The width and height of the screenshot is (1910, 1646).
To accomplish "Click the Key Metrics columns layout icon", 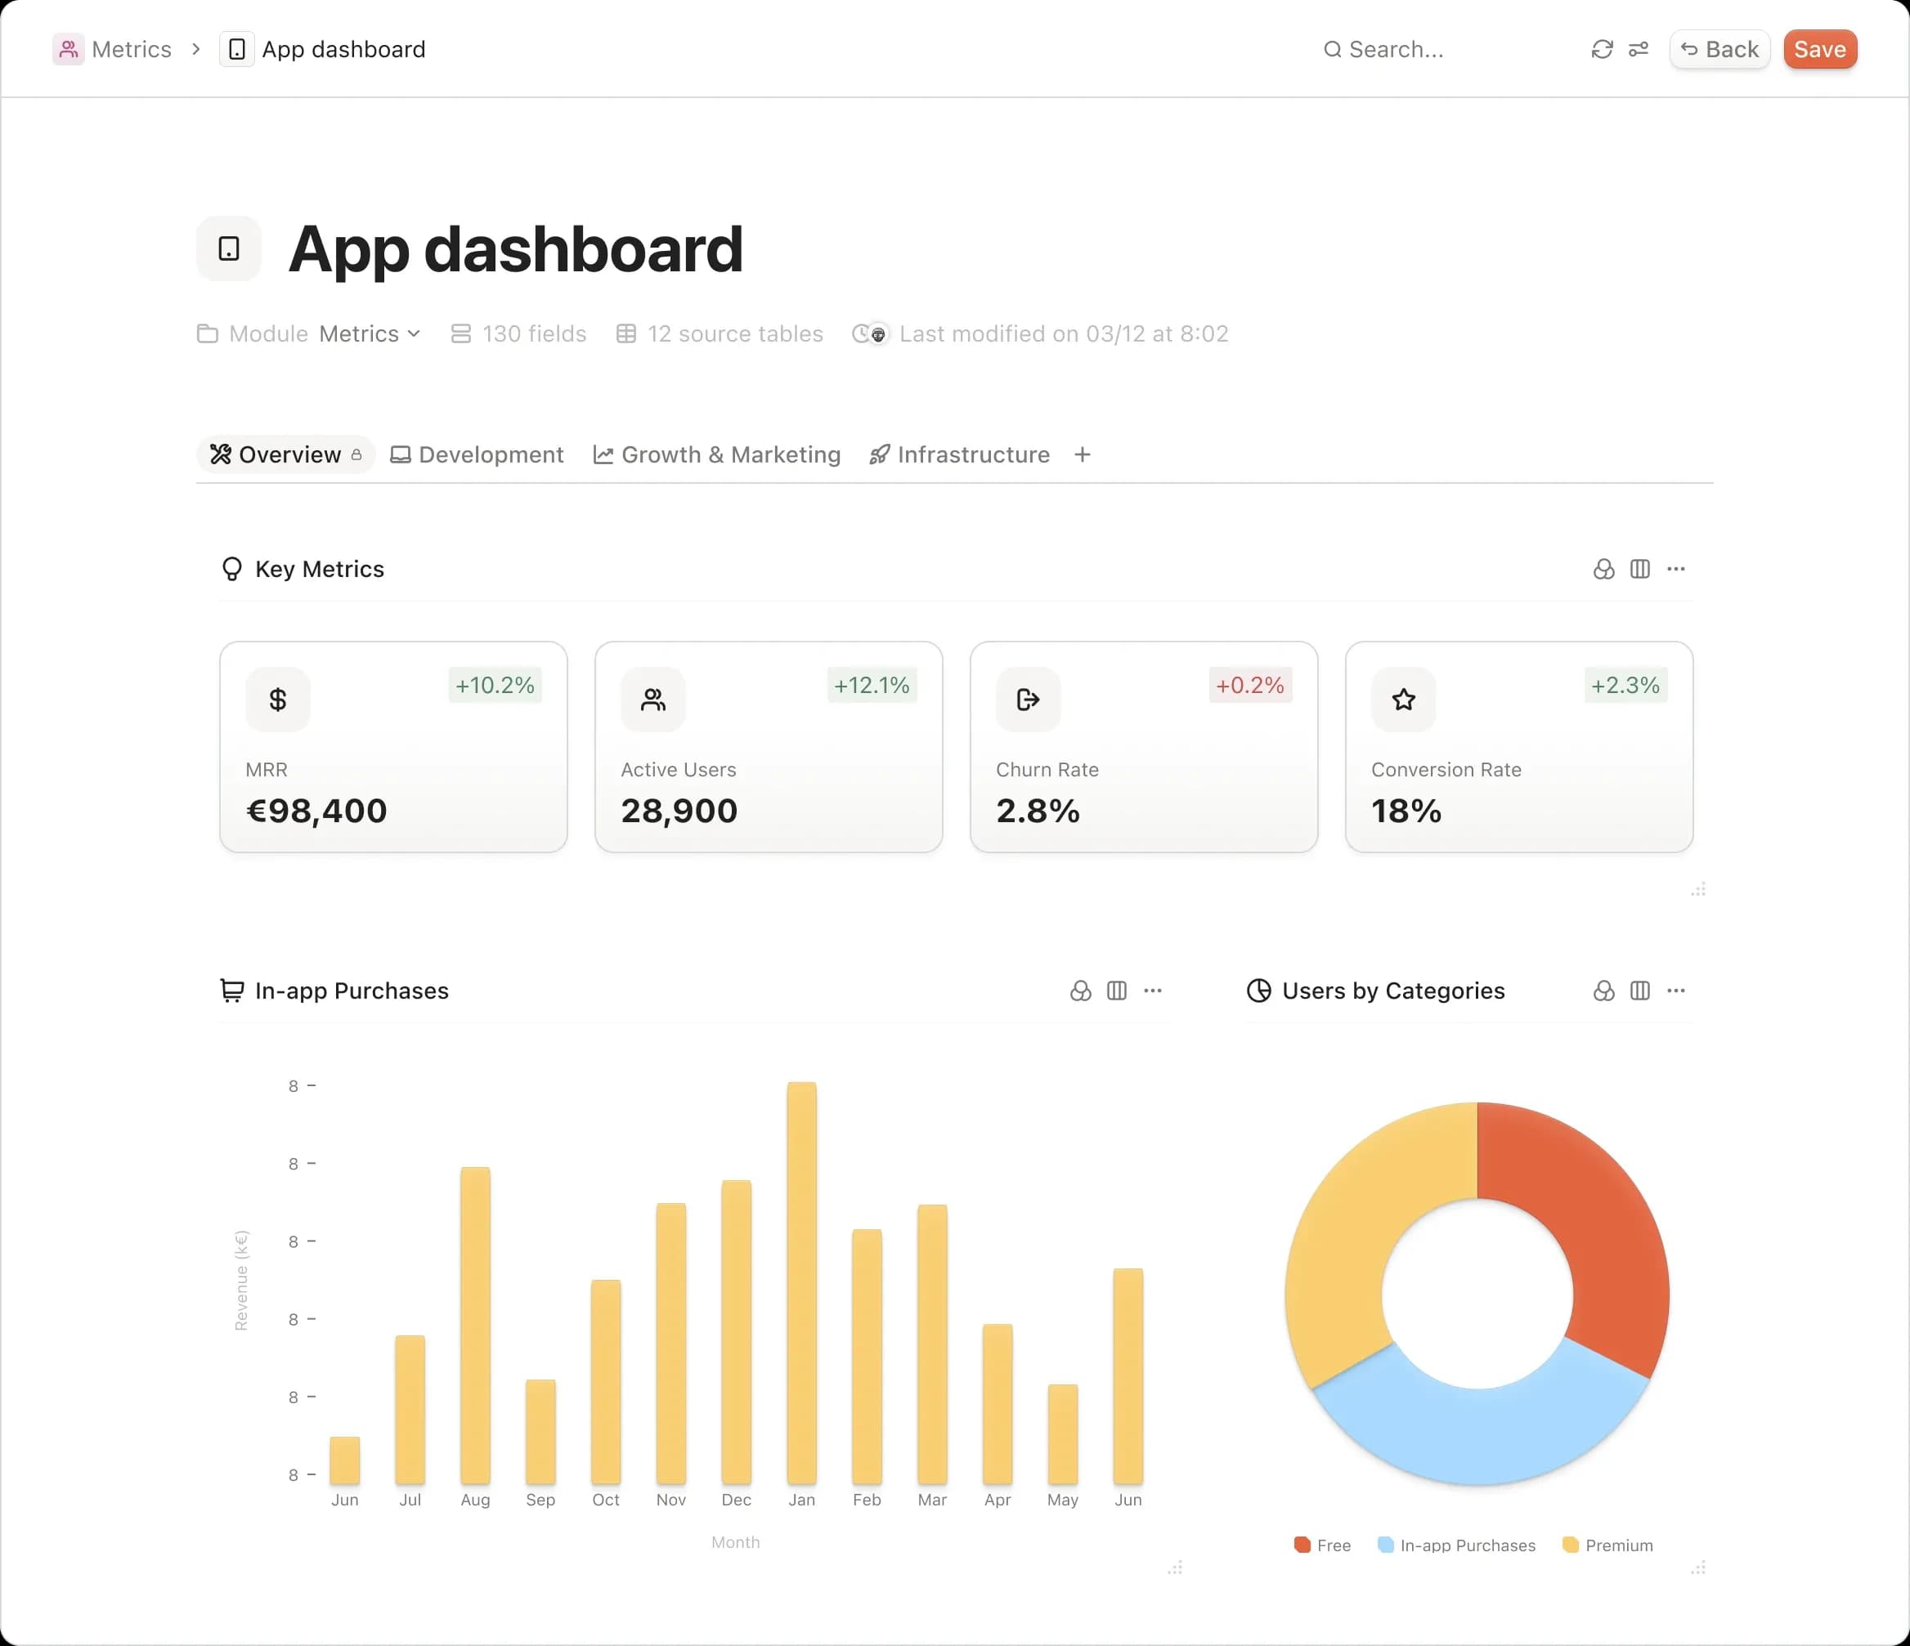I will pyautogui.click(x=1639, y=569).
